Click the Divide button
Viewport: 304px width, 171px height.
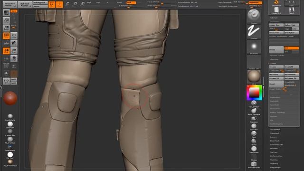(x=276, y=49)
